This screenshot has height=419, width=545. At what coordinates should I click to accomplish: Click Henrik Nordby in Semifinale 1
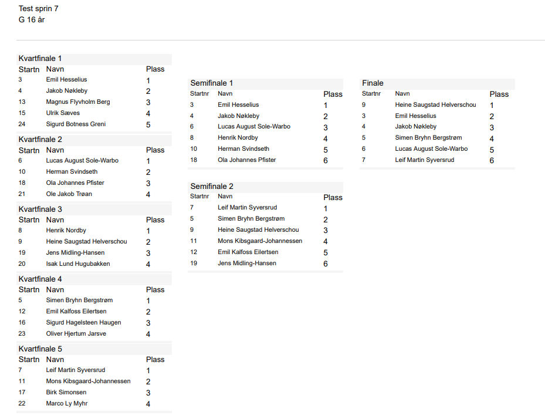[x=238, y=138]
